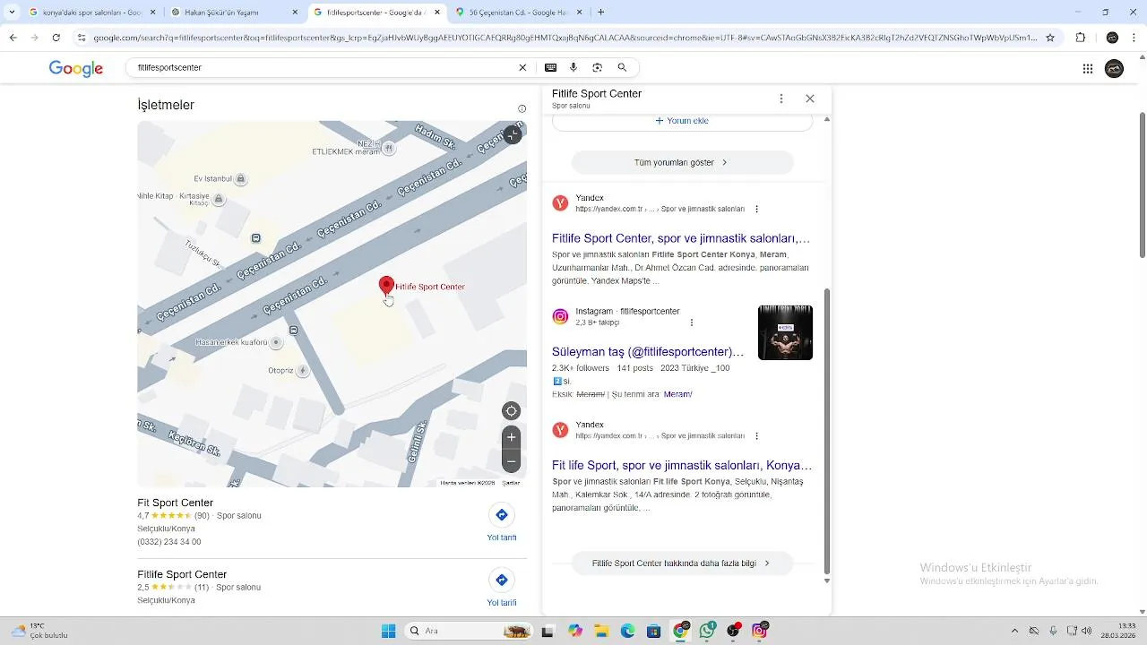The width and height of the screenshot is (1147, 645).
Task: Open Microsoft Edge from the taskbar
Action: pos(628,631)
